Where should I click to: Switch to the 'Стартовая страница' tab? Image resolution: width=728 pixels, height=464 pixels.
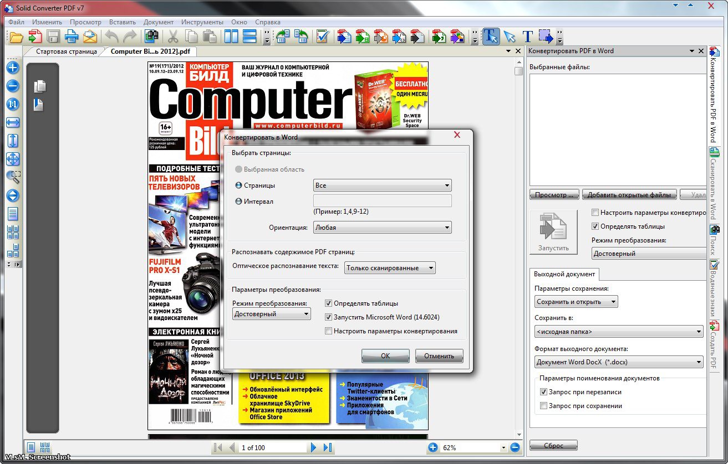pyautogui.click(x=66, y=51)
